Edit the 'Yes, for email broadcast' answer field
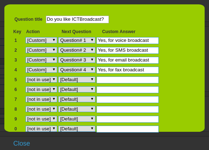Viewport: 209px width, 150px height. click(127, 60)
